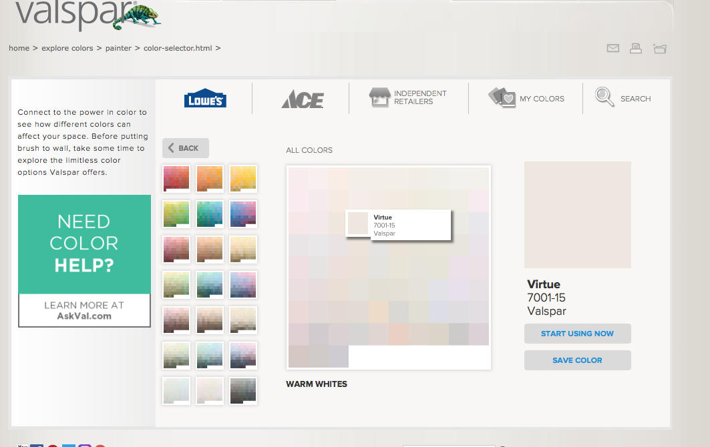Open the explore colors breadcrumb link
This screenshot has width=710, height=447.
(67, 48)
